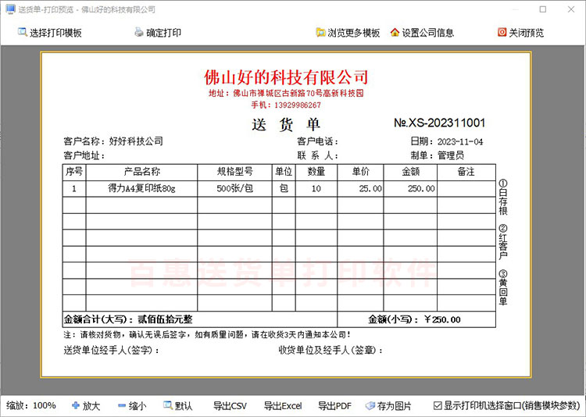The height and width of the screenshot is (417, 586).
Task: Click the 缩放: 100% zoom status text
Action: coord(31,406)
